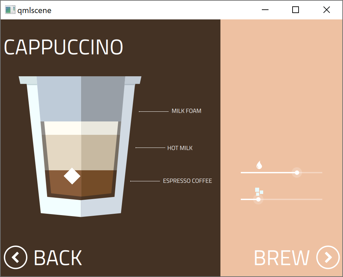343x277 pixels.
Task: Minimize the qmlscene window
Action: point(265,10)
